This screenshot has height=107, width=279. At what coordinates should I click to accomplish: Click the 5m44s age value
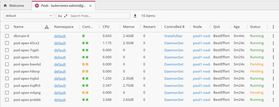pos(239,36)
